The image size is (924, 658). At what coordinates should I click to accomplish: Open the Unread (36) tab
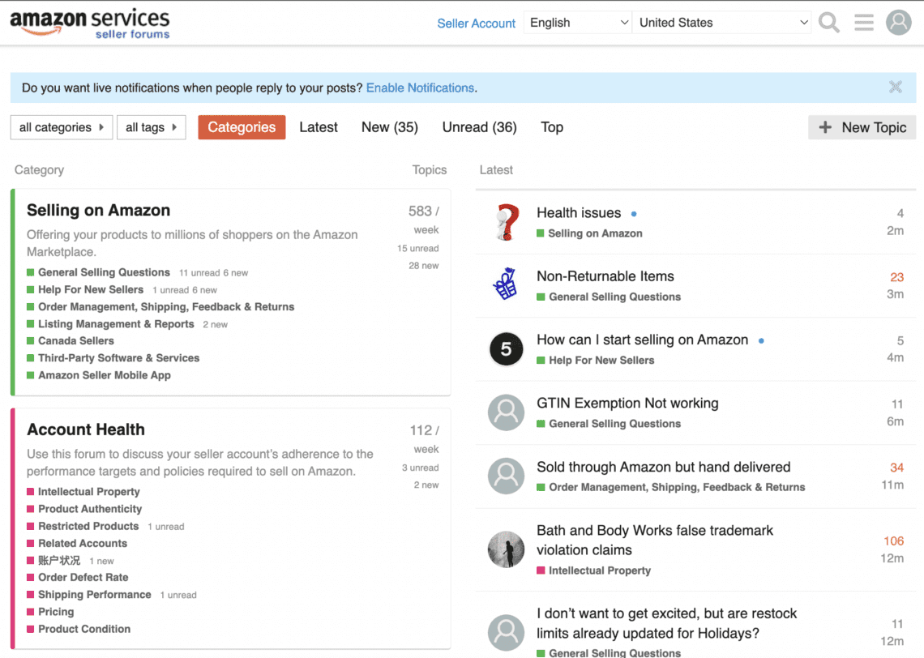pyautogui.click(x=479, y=127)
